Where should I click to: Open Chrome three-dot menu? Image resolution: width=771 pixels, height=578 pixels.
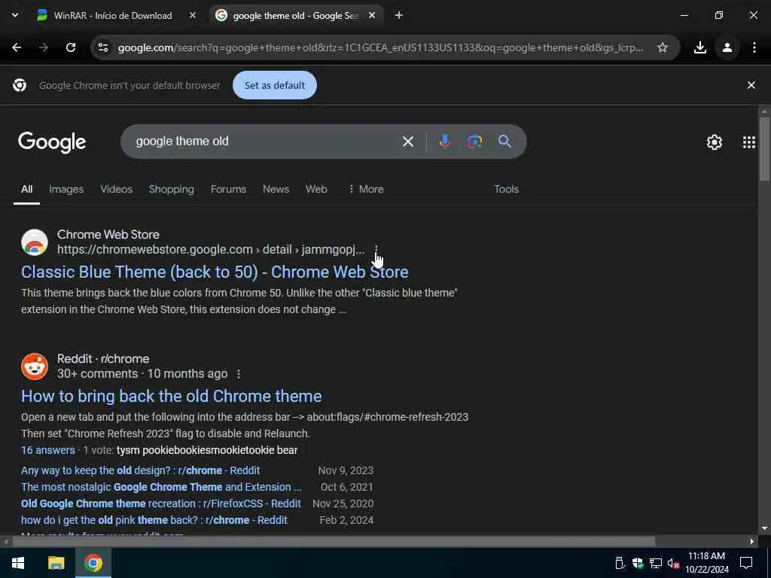click(x=754, y=47)
